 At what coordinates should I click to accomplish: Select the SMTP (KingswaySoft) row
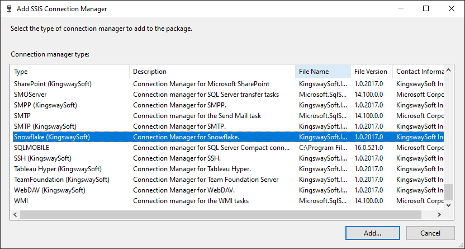point(229,126)
